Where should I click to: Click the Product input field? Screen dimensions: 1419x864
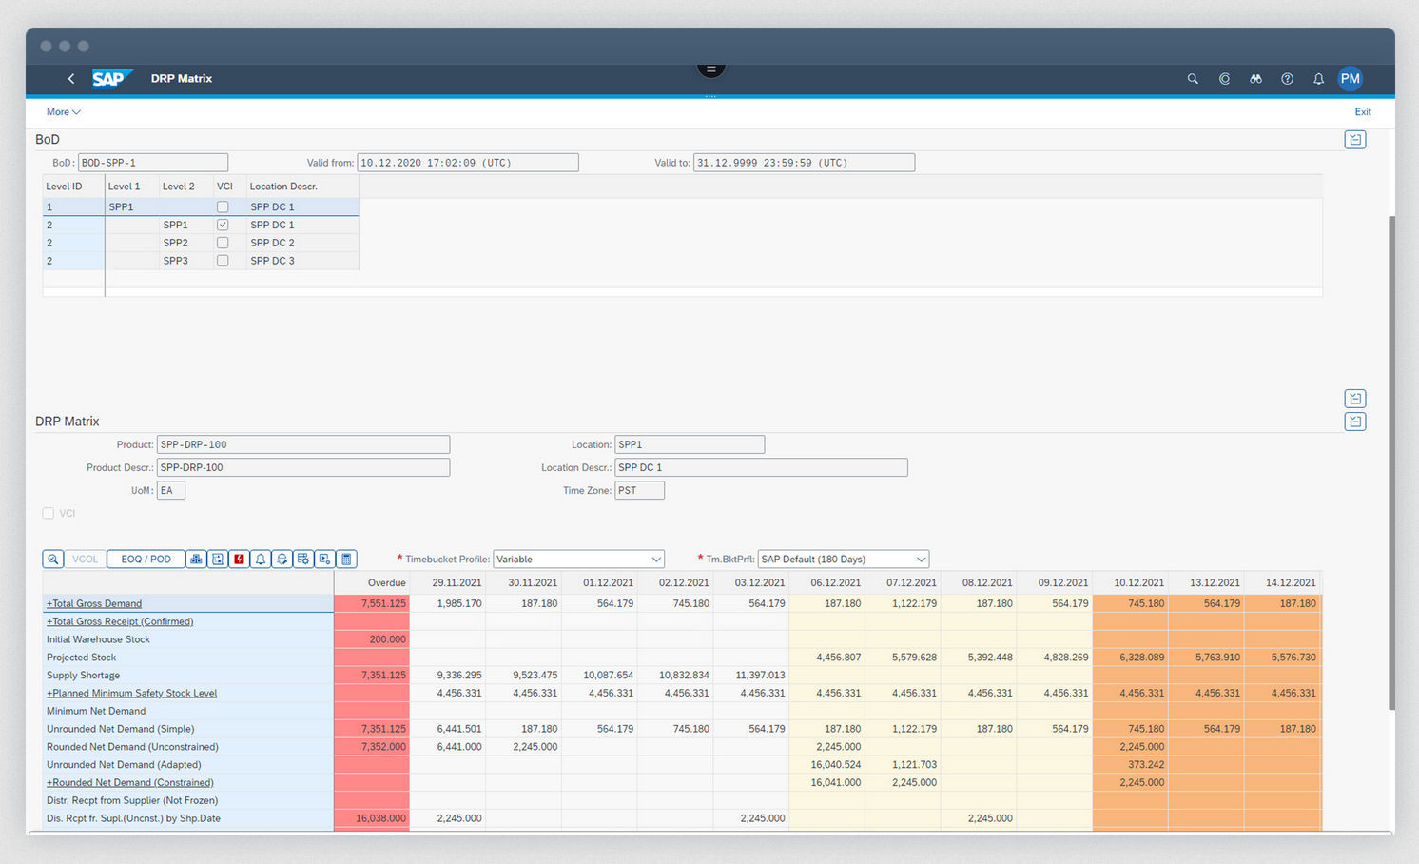[x=302, y=444]
